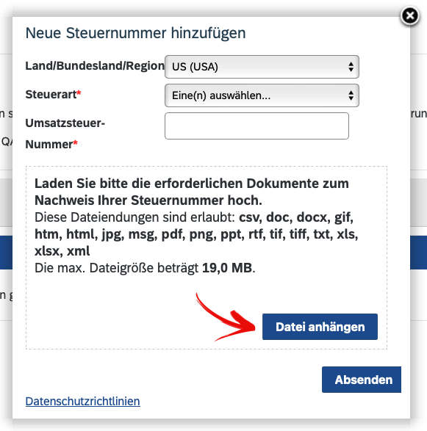Click the '19,0 MB' max file size text

point(227,268)
